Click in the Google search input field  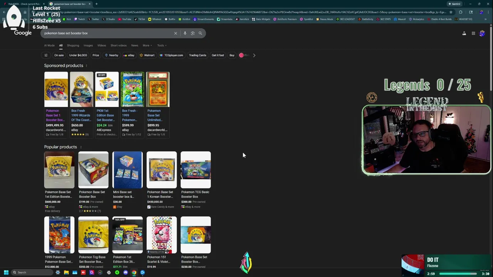108,33
